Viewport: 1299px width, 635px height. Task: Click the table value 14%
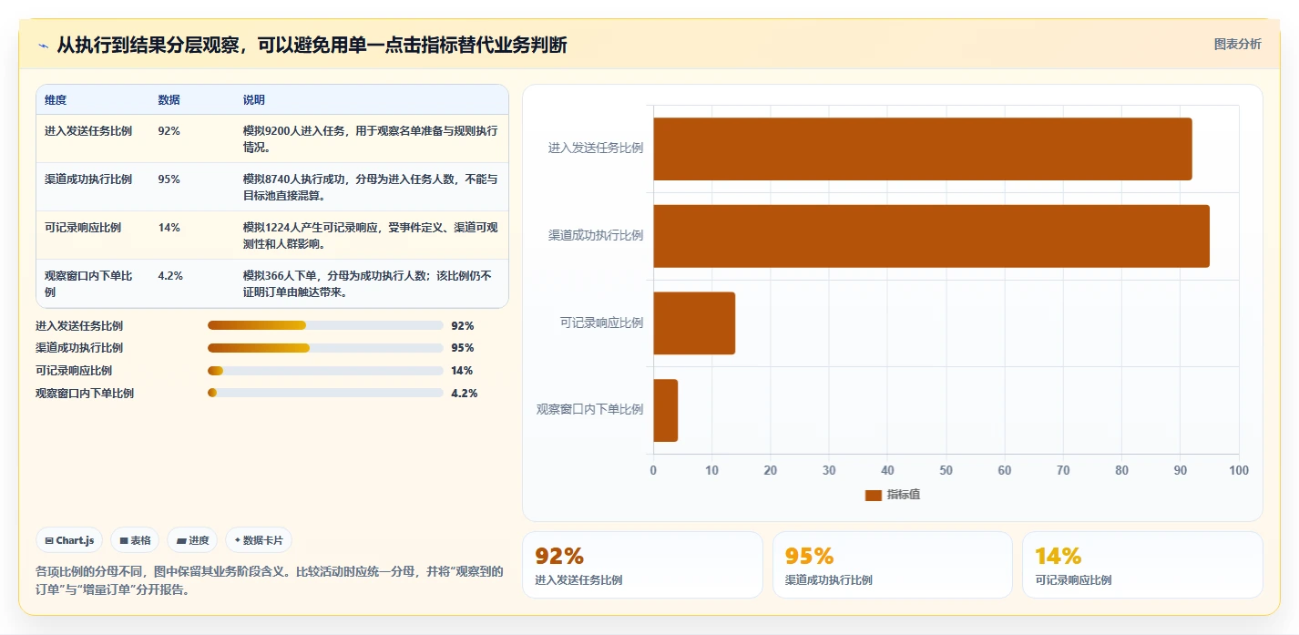pos(169,228)
